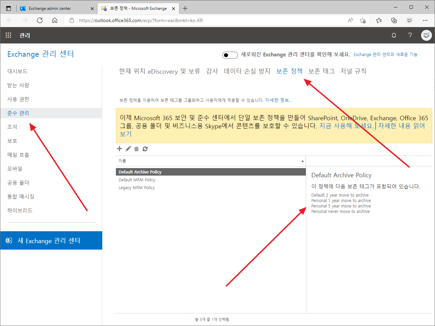435x326 pixels.
Task: Click 새 Exchange 관리 센터 button
Action: [x=51, y=240]
